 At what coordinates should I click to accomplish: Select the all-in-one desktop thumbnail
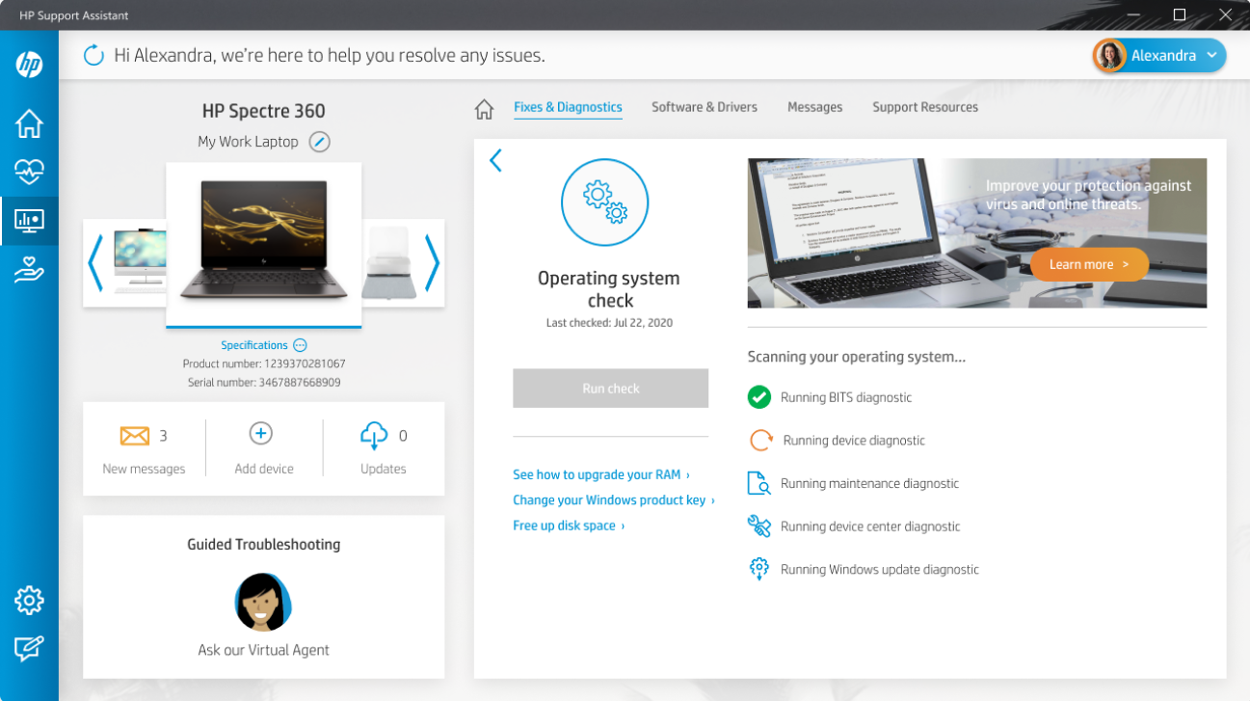click(138, 262)
